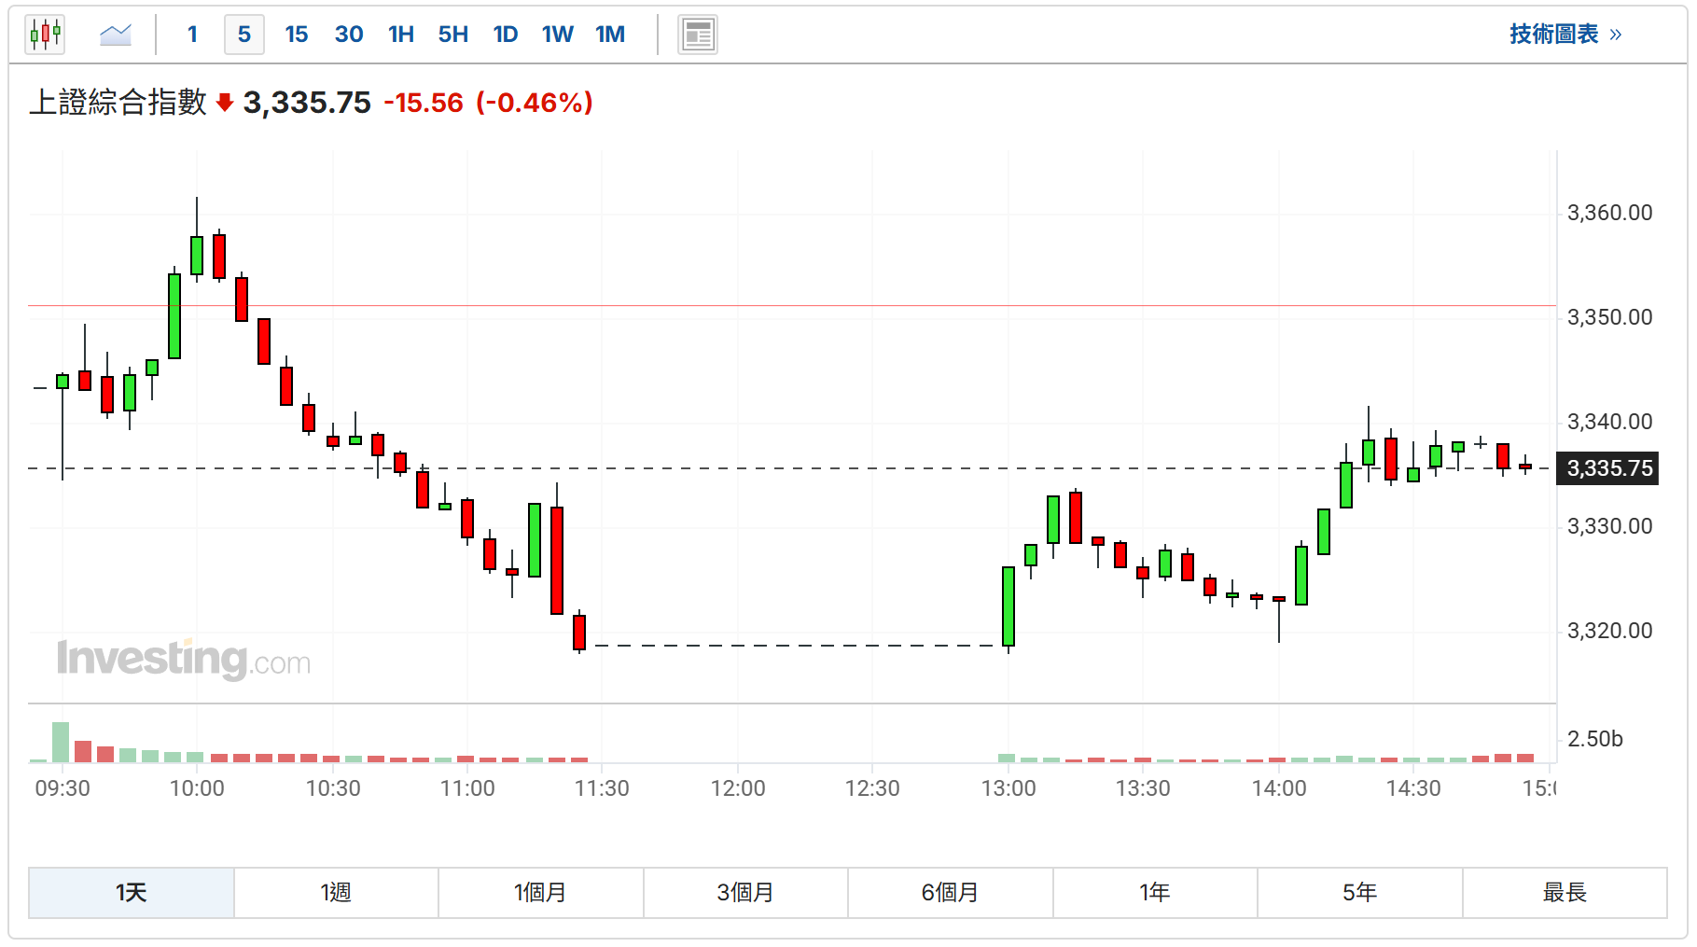Select the 15 minute interval
Viewport: 1697px width, 947px height.
click(x=297, y=35)
